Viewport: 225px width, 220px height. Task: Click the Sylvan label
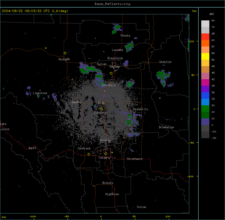point(102,64)
